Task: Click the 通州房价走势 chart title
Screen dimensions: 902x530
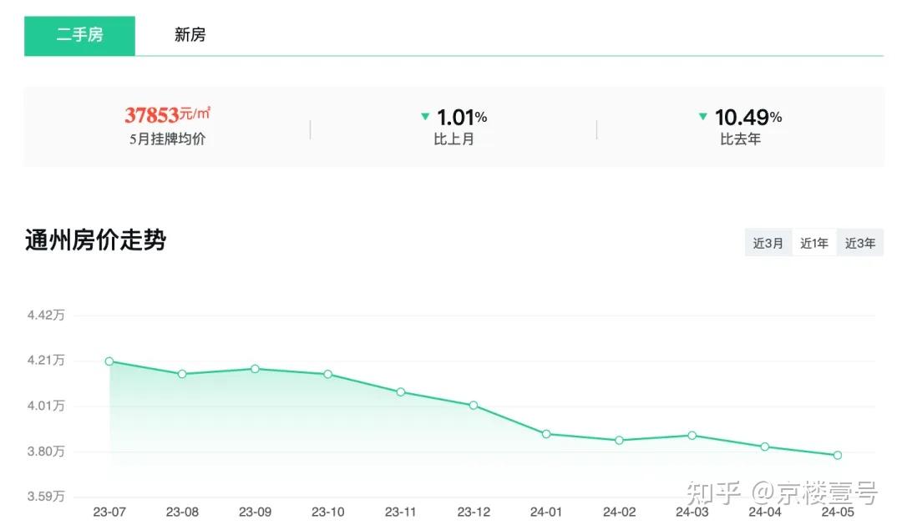Action: coord(94,239)
